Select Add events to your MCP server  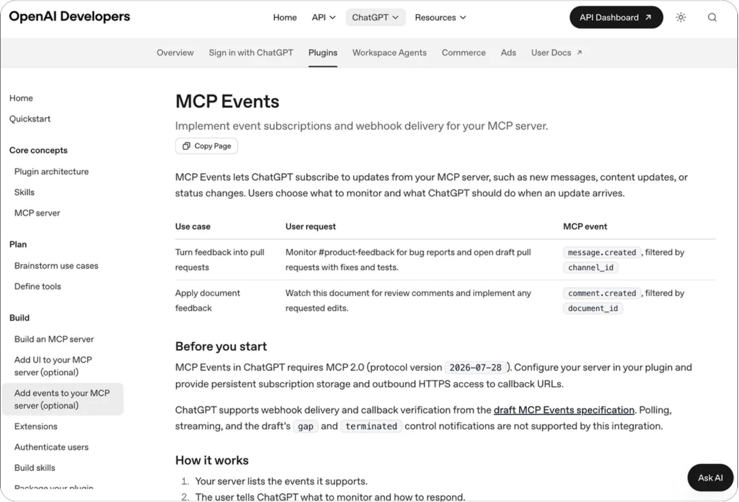(x=63, y=399)
